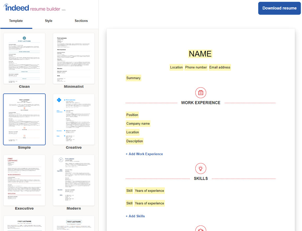Click the Add Skills link
Screen dimensions: 302x231
click(135, 216)
